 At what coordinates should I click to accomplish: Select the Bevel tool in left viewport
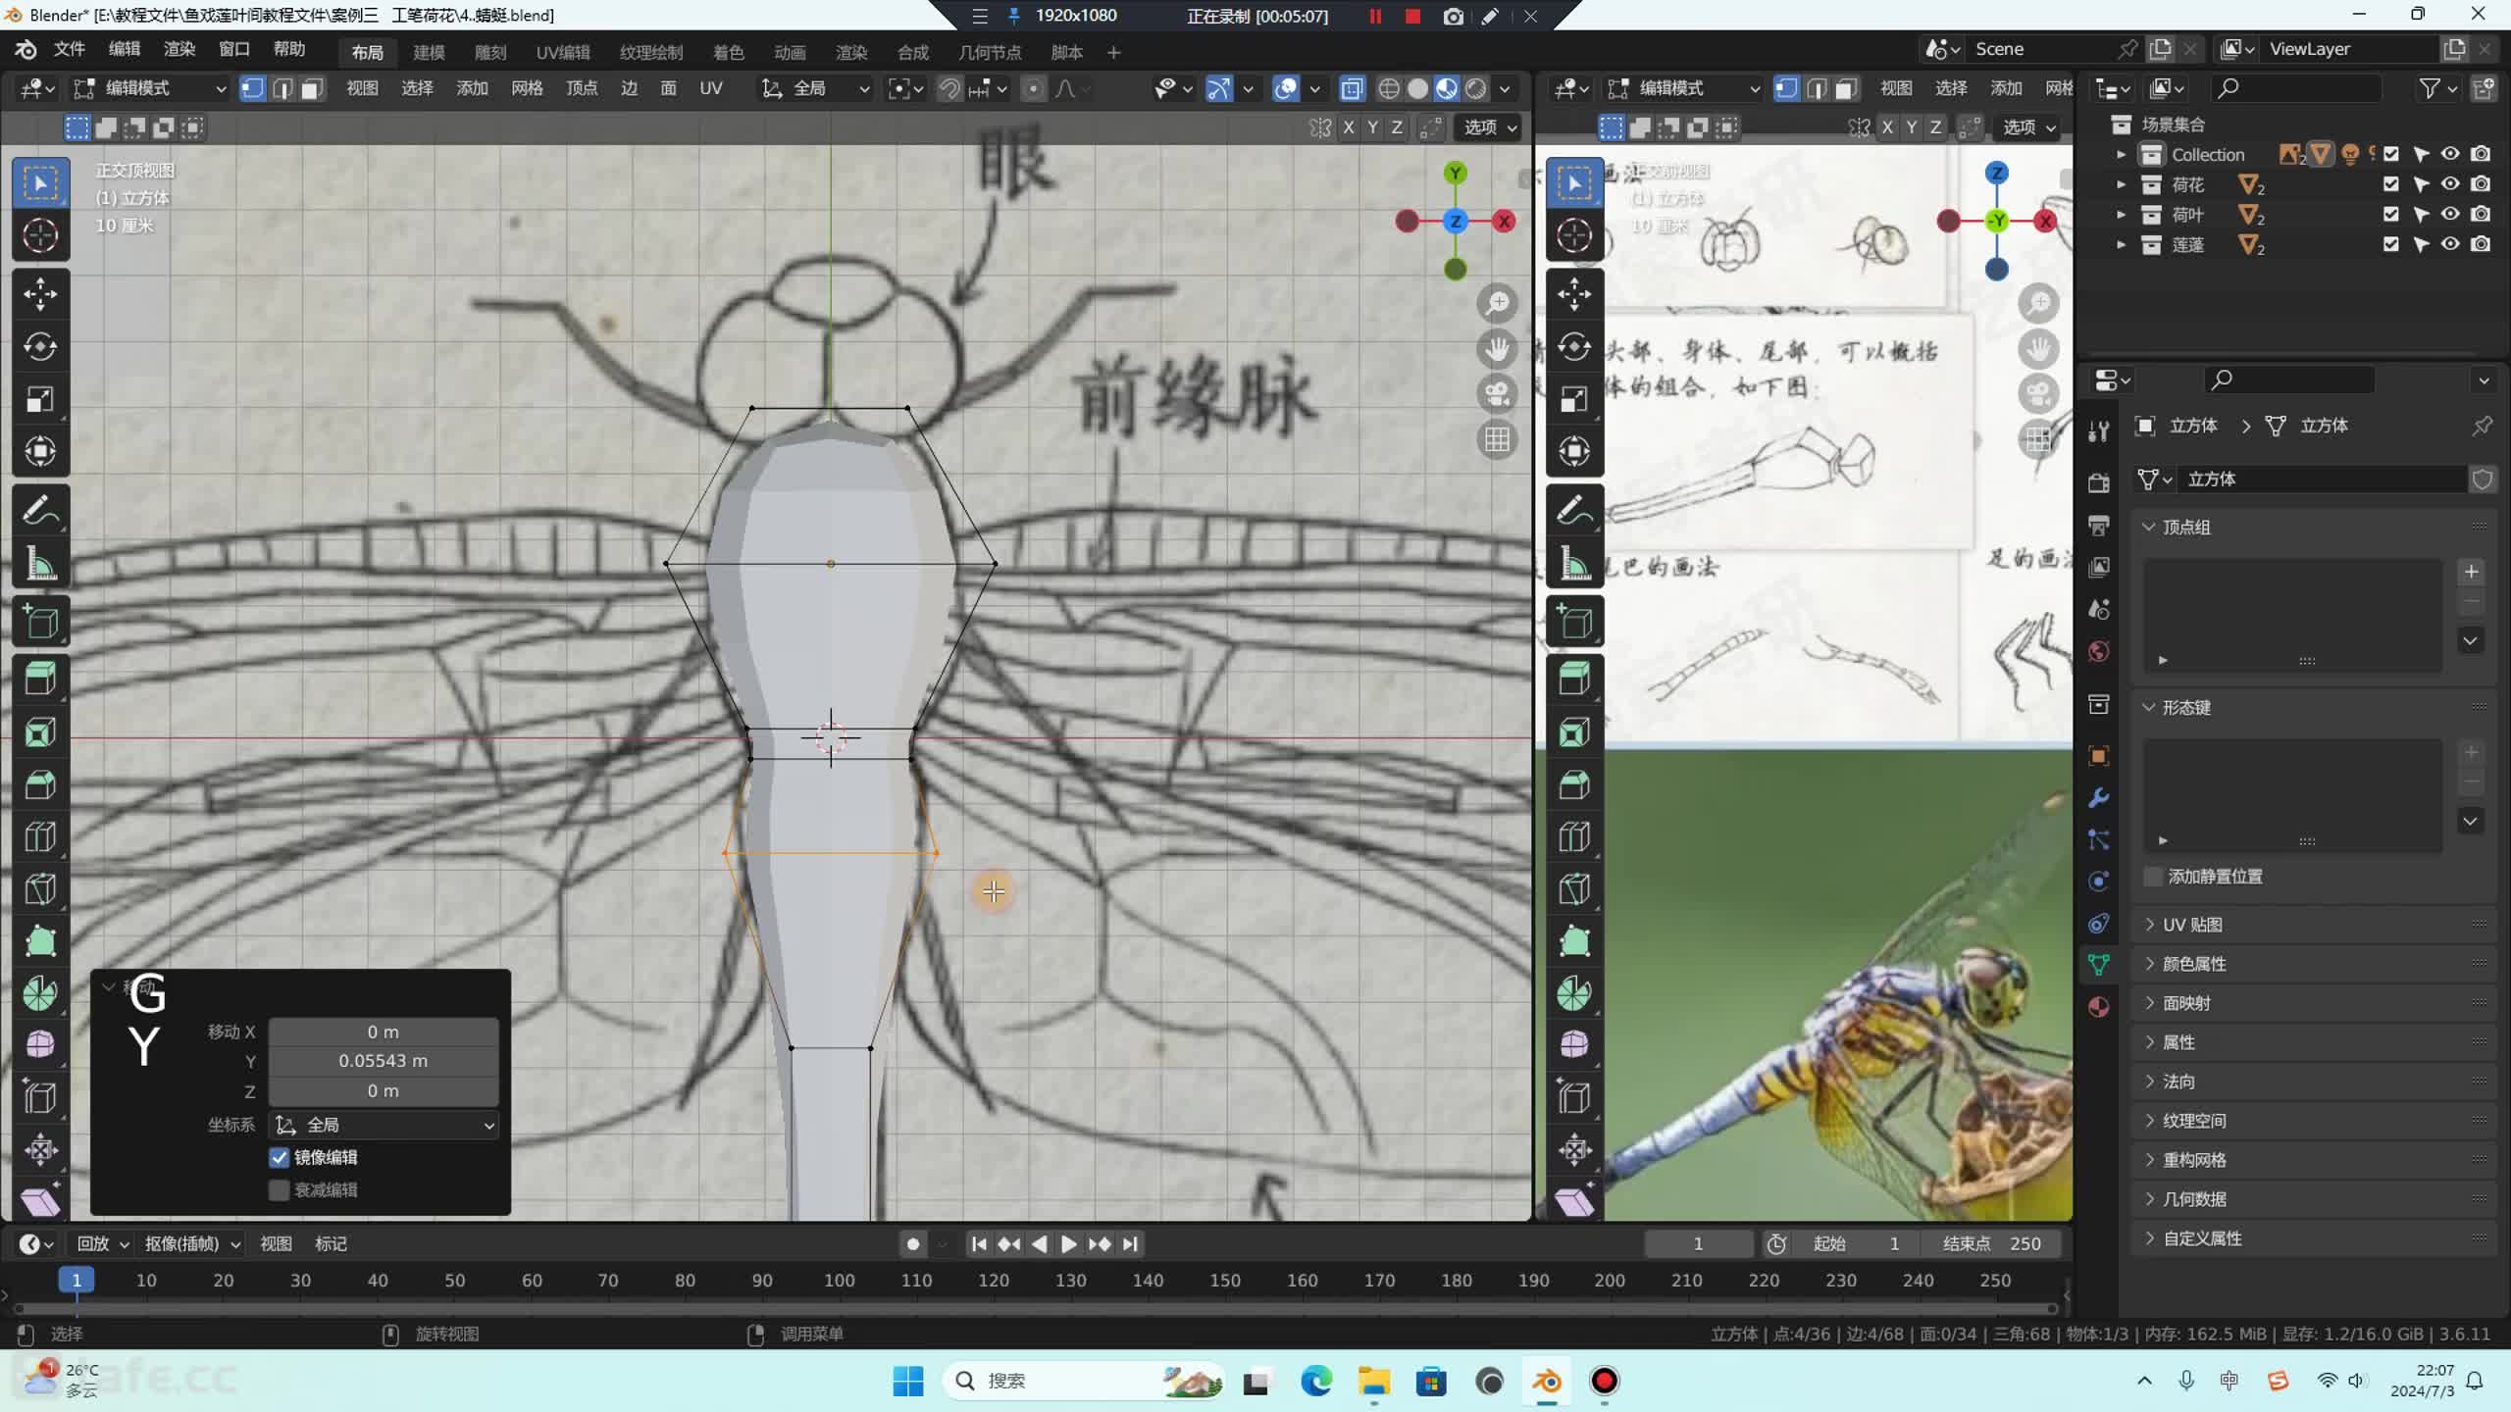pyautogui.click(x=40, y=784)
